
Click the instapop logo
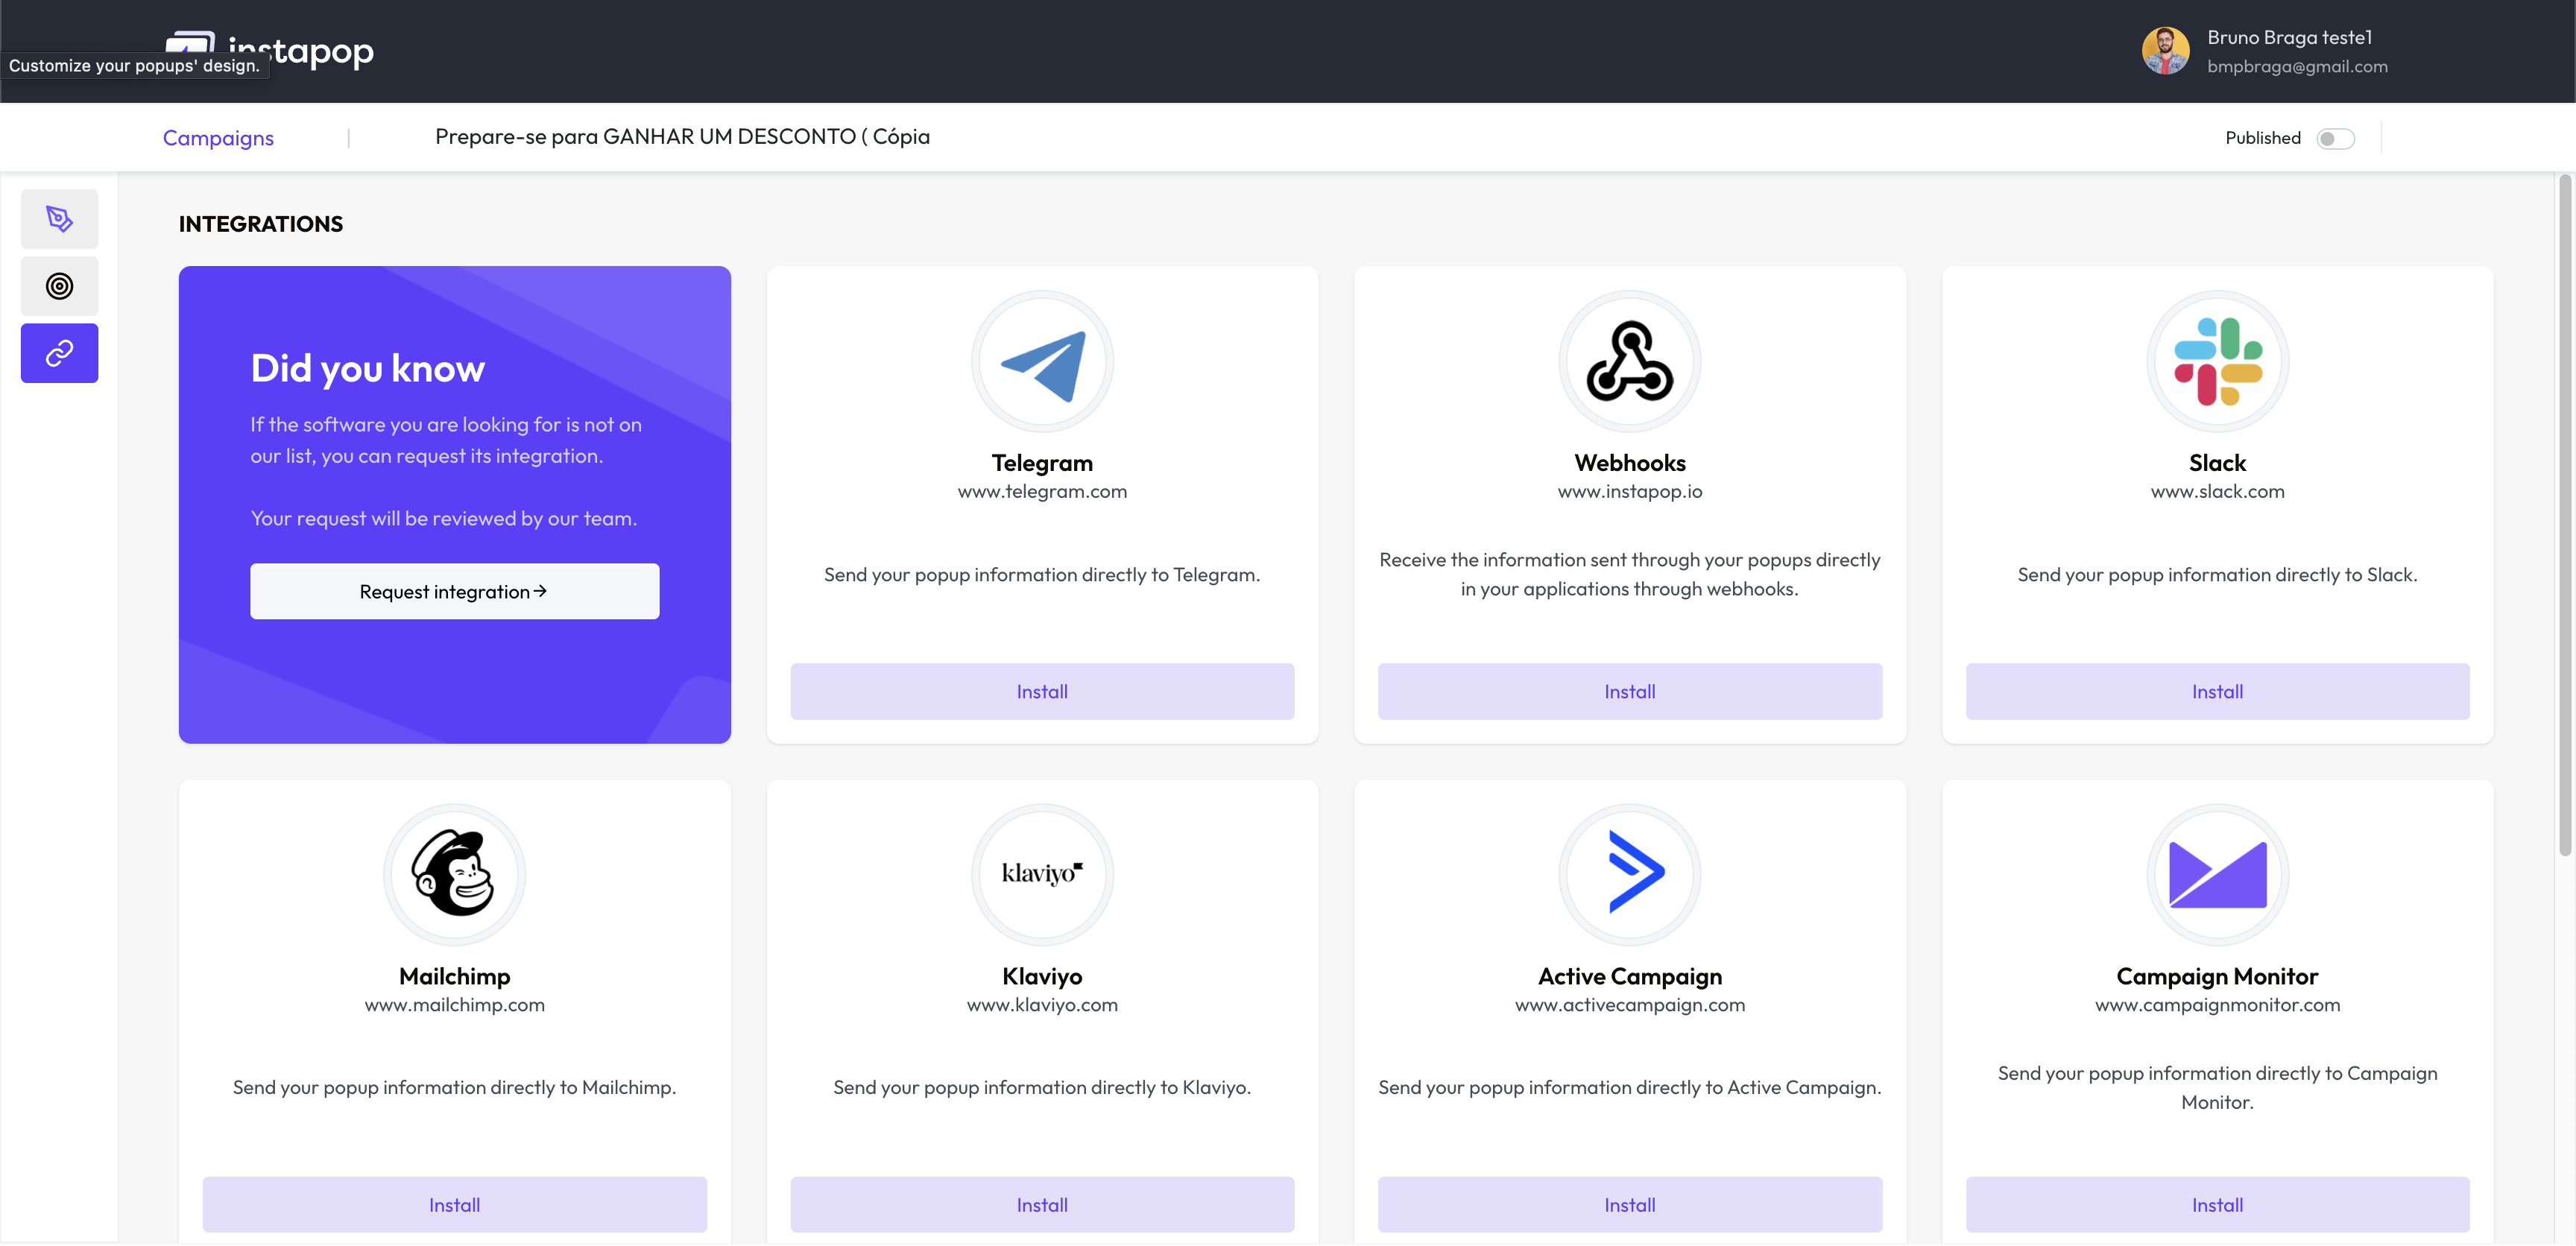(270, 50)
